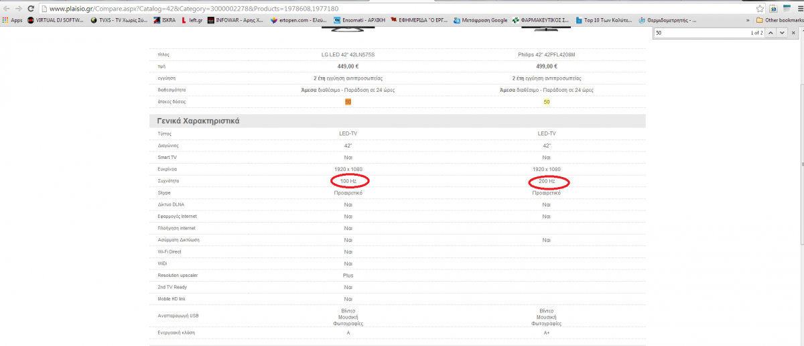This screenshot has height=346, width=804.
Task: Open the Θερμιδομετρητής bookmark
Action: pyautogui.click(x=668, y=20)
